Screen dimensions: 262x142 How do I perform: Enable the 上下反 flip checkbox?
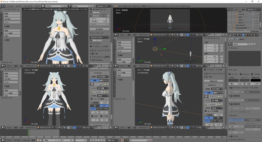click(x=101, y=116)
